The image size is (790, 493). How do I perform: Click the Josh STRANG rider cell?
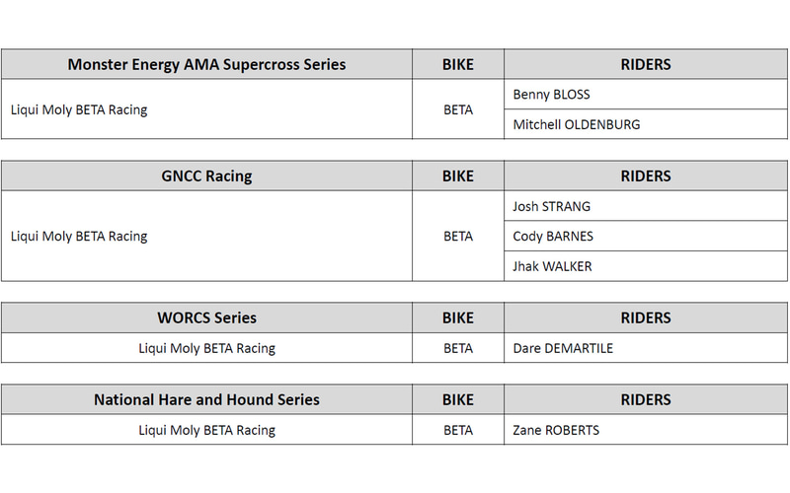pos(552,207)
